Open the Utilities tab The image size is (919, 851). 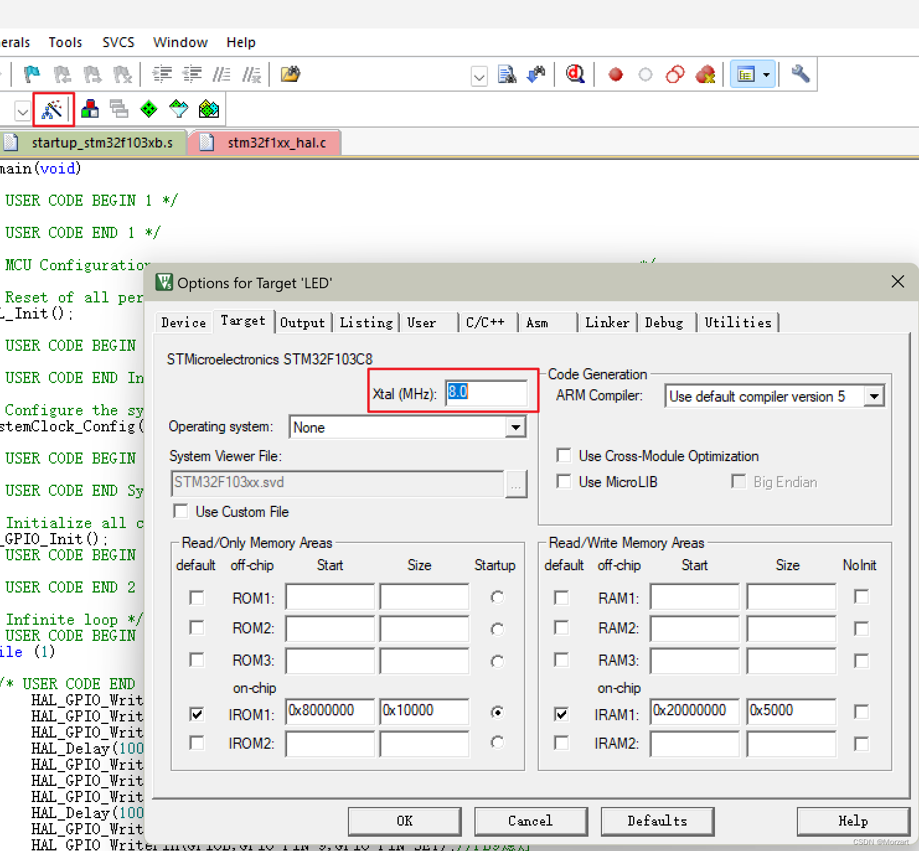click(x=738, y=322)
